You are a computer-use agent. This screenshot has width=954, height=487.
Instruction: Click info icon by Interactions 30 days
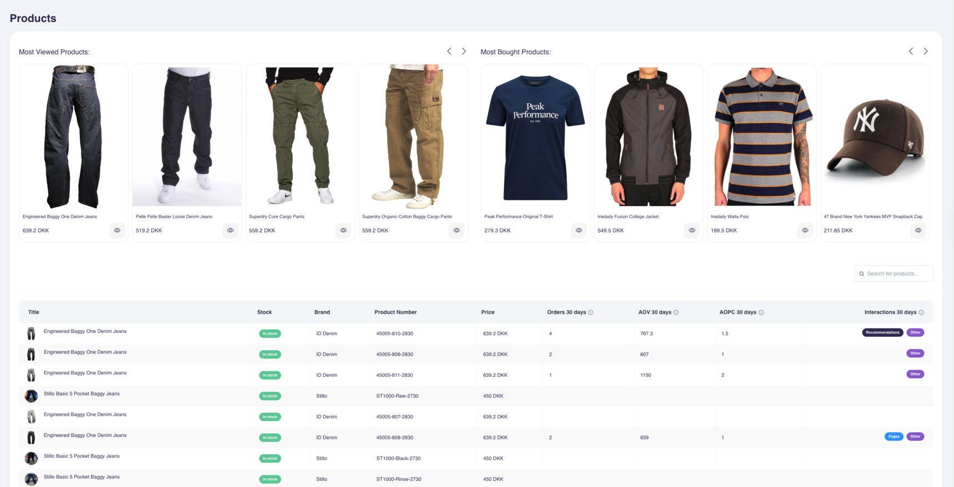(x=921, y=312)
